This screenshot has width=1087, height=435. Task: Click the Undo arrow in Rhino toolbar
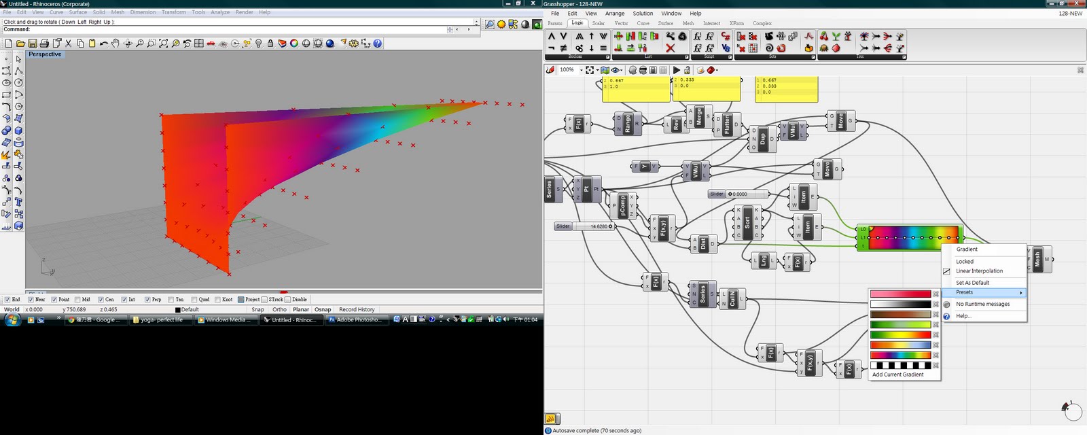pos(103,43)
